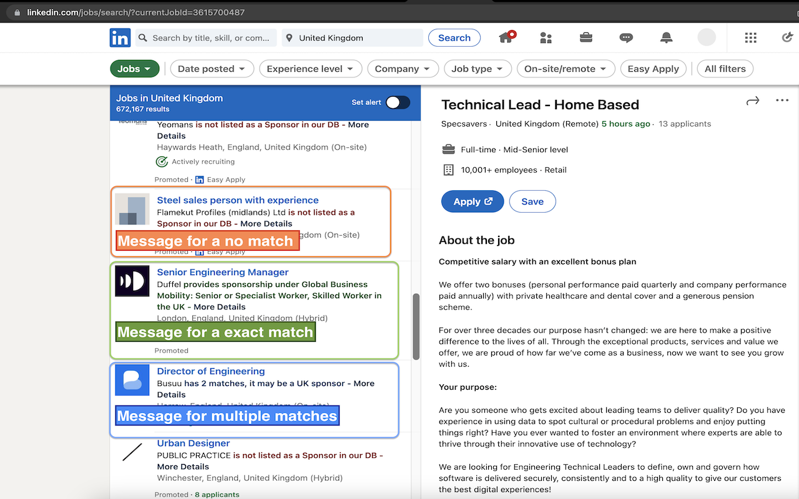
Task: Open the Jobs briefcase icon in navbar
Action: pos(586,37)
